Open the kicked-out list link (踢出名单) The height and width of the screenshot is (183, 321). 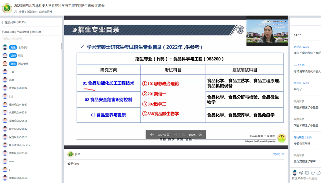36,32
